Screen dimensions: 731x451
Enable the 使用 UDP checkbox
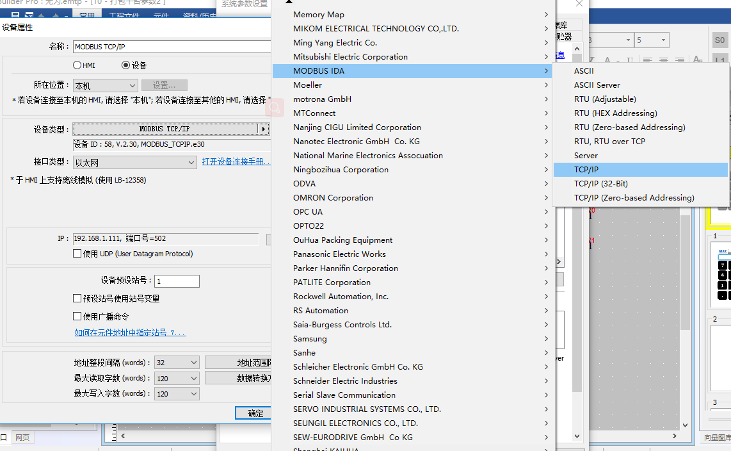(x=77, y=254)
